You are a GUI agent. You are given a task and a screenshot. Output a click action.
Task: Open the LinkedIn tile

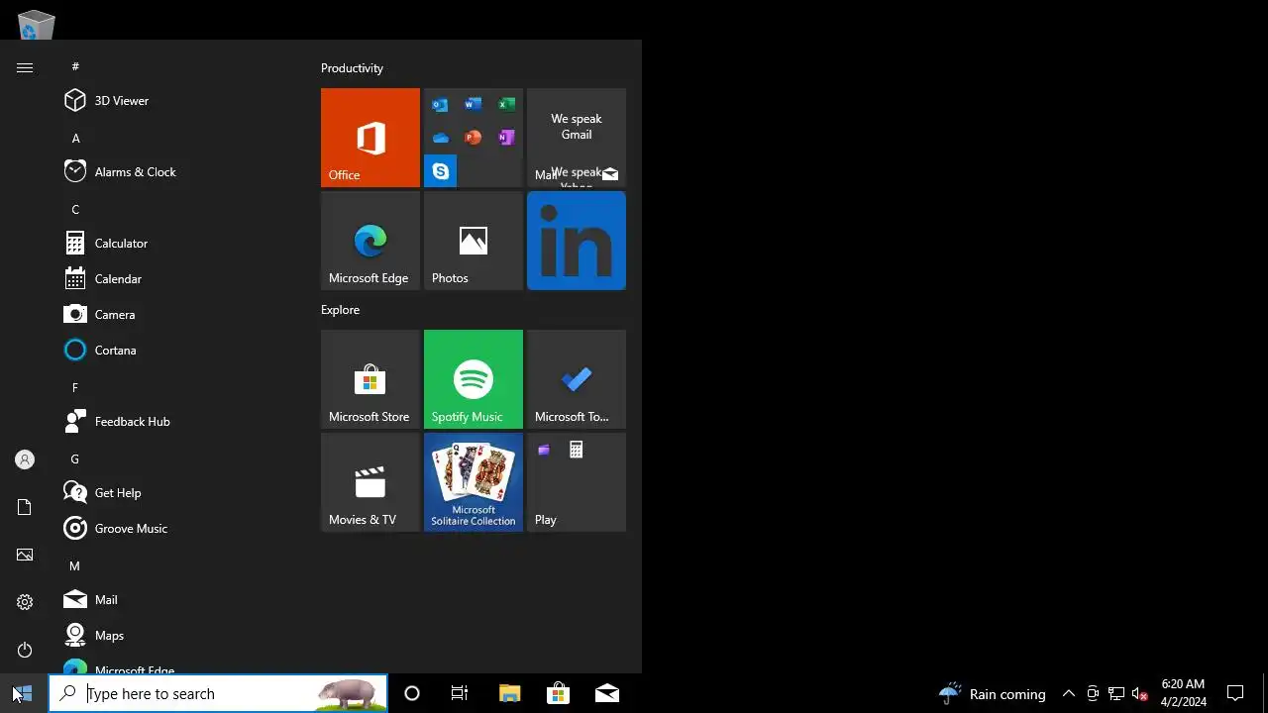pos(577,241)
